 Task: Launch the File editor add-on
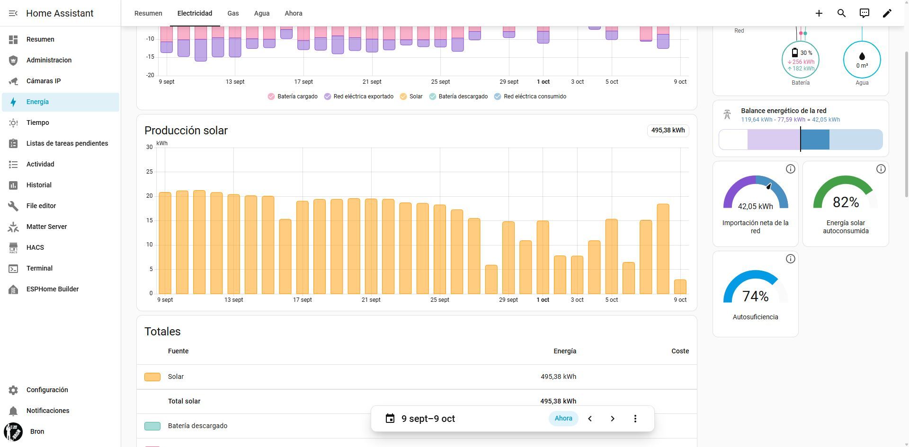[60, 206]
